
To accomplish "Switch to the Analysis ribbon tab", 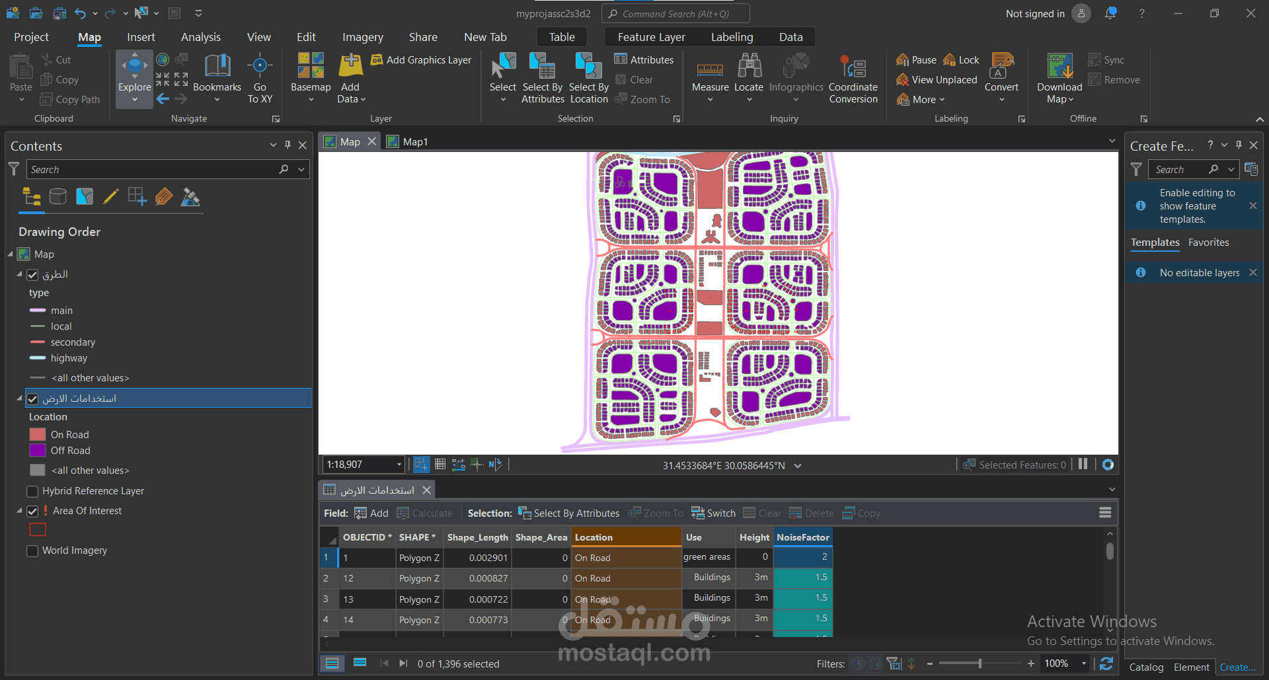I will (x=201, y=37).
